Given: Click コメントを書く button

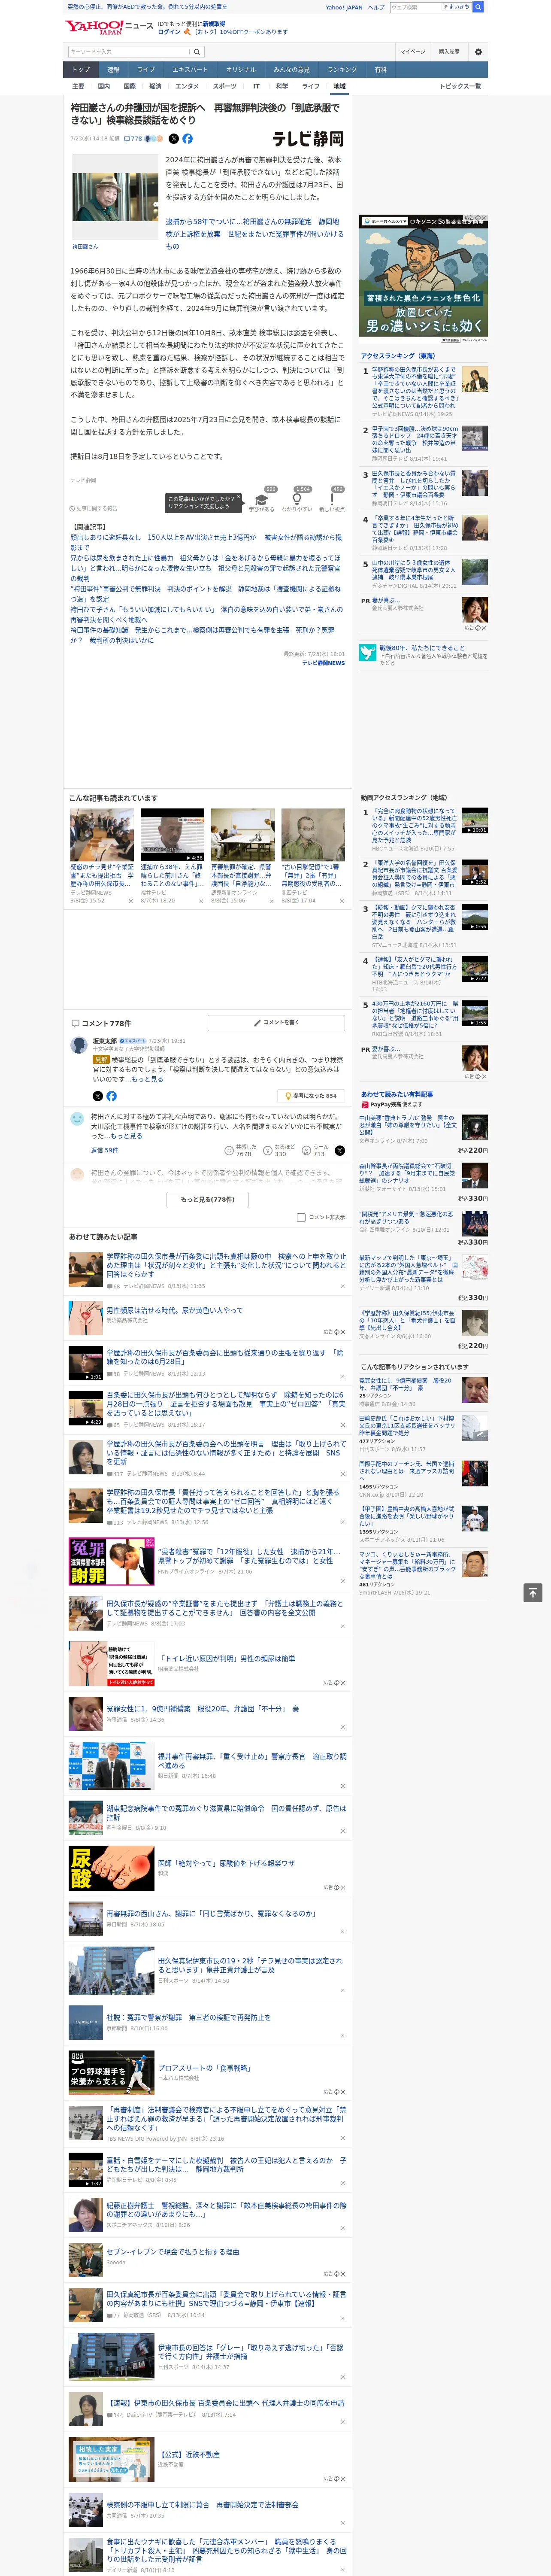Looking at the screenshot, I should (277, 1023).
